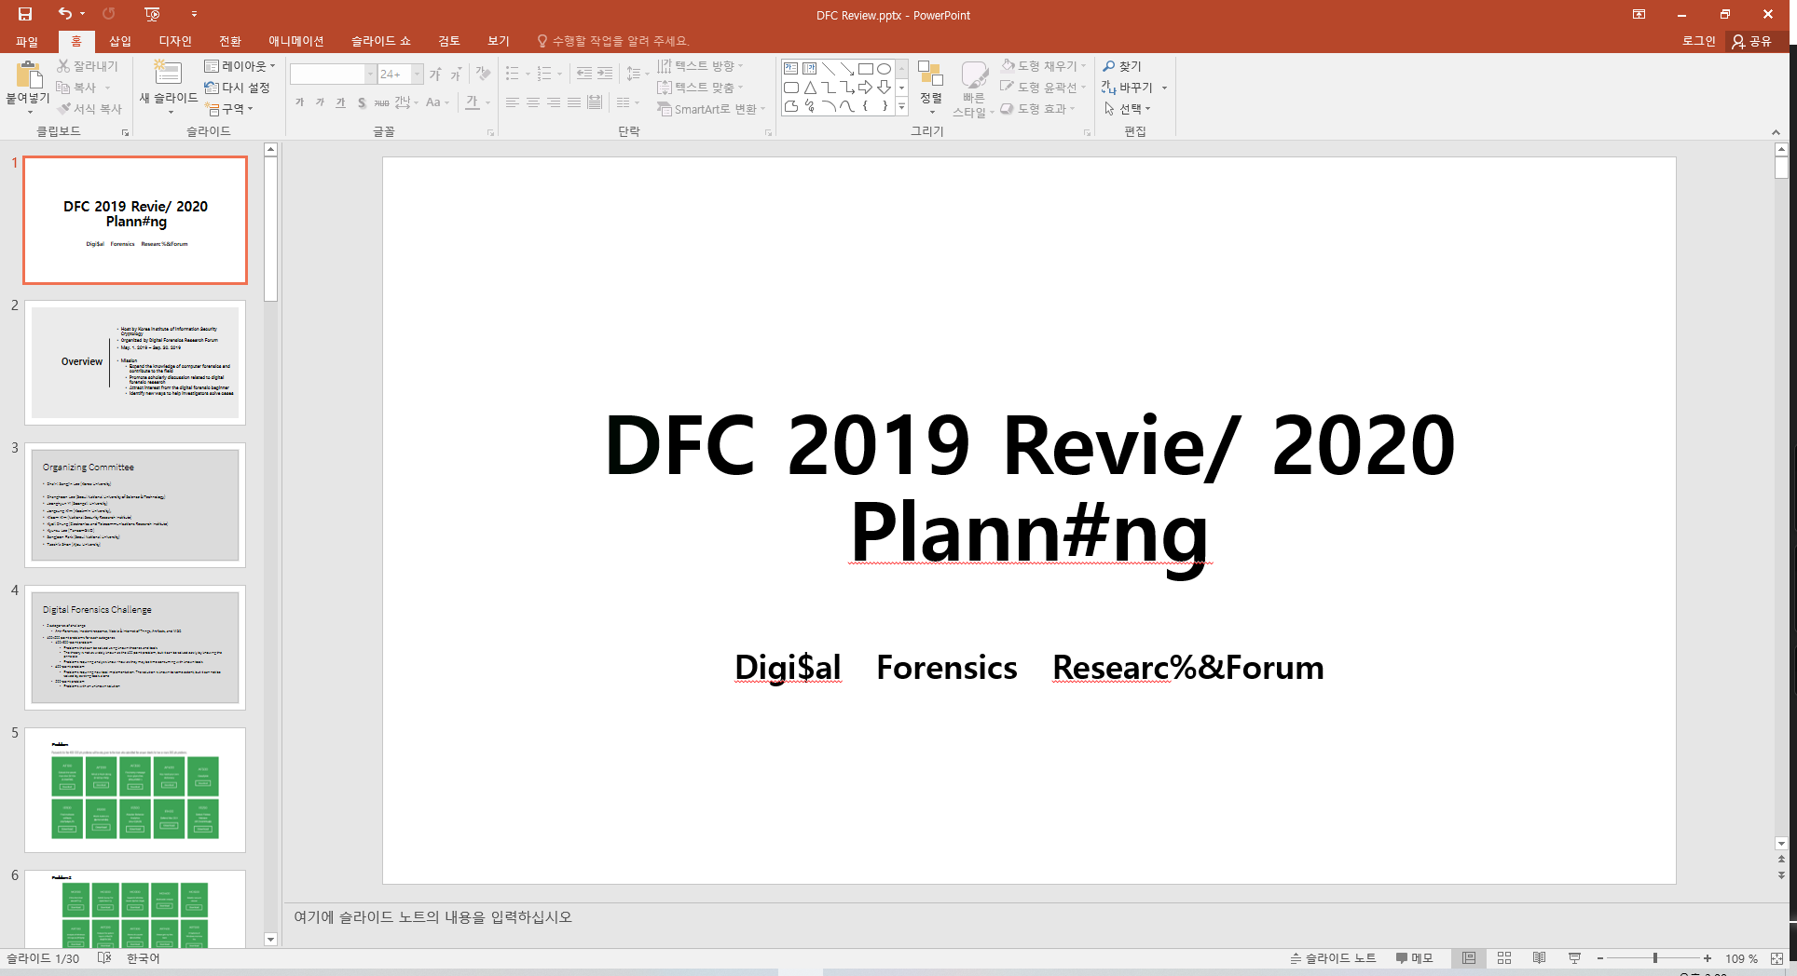Select the triangle shape in shapes gallery

pyautogui.click(x=809, y=88)
